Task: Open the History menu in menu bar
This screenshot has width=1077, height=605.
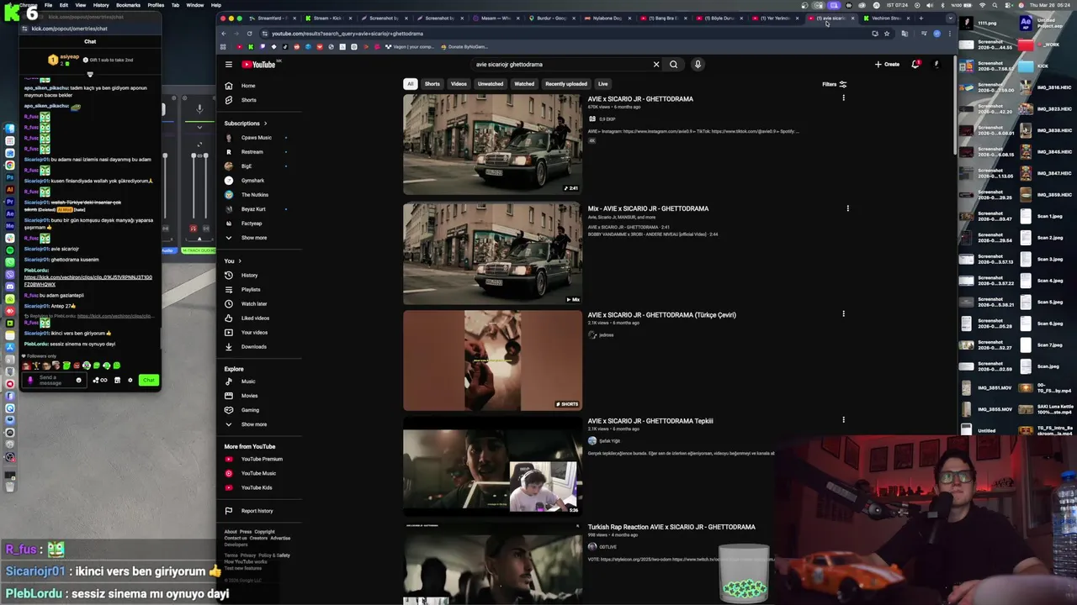Action: [x=100, y=5]
